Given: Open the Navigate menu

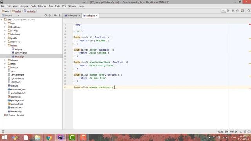Looking at the screenshot, I should (x=24, y=6).
